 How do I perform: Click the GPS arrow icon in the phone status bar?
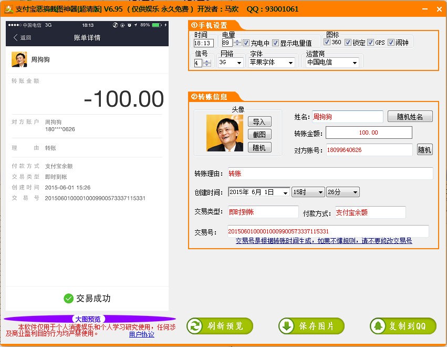[x=136, y=25]
